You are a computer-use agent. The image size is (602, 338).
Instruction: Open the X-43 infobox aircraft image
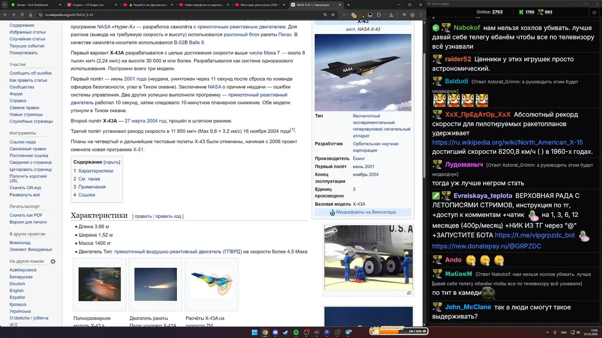363,72
